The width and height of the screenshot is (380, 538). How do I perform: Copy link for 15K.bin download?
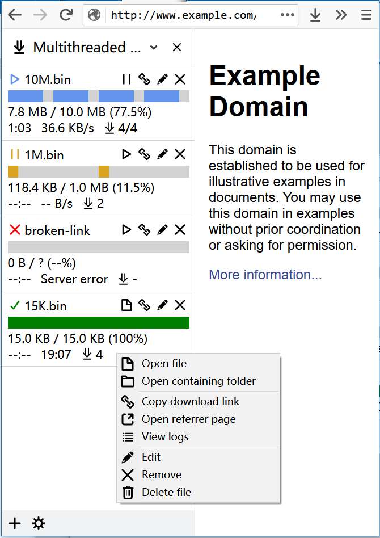tap(145, 305)
